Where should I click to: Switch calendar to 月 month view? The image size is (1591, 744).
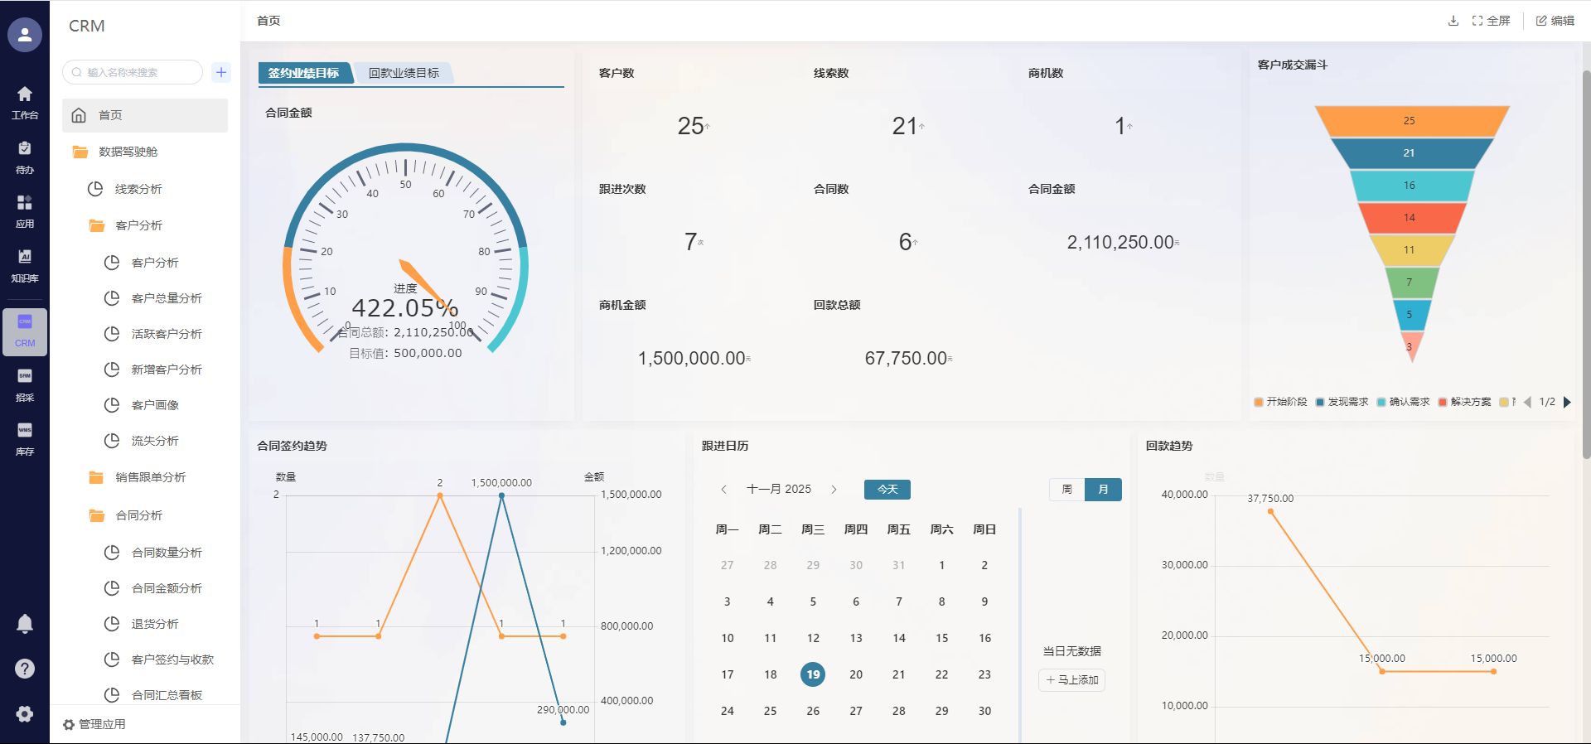(x=1103, y=490)
